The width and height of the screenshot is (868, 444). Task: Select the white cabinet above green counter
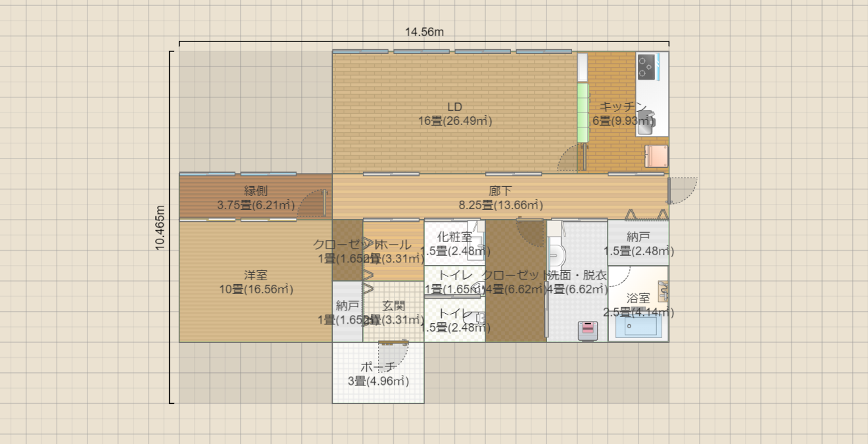(582, 67)
